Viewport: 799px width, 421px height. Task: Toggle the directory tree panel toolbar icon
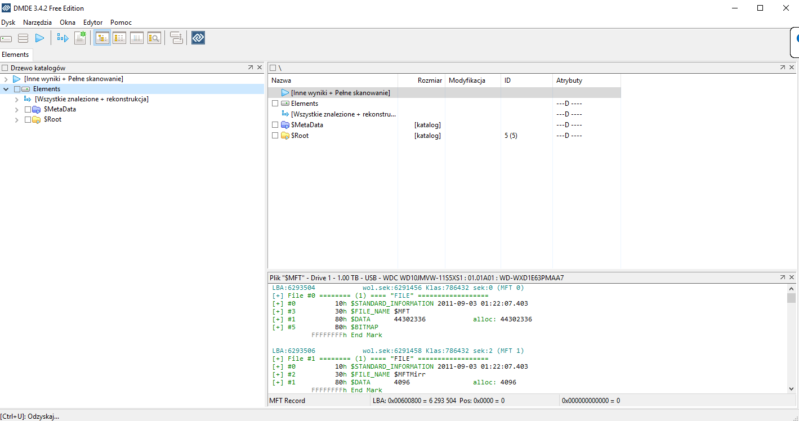coord(102,38)
